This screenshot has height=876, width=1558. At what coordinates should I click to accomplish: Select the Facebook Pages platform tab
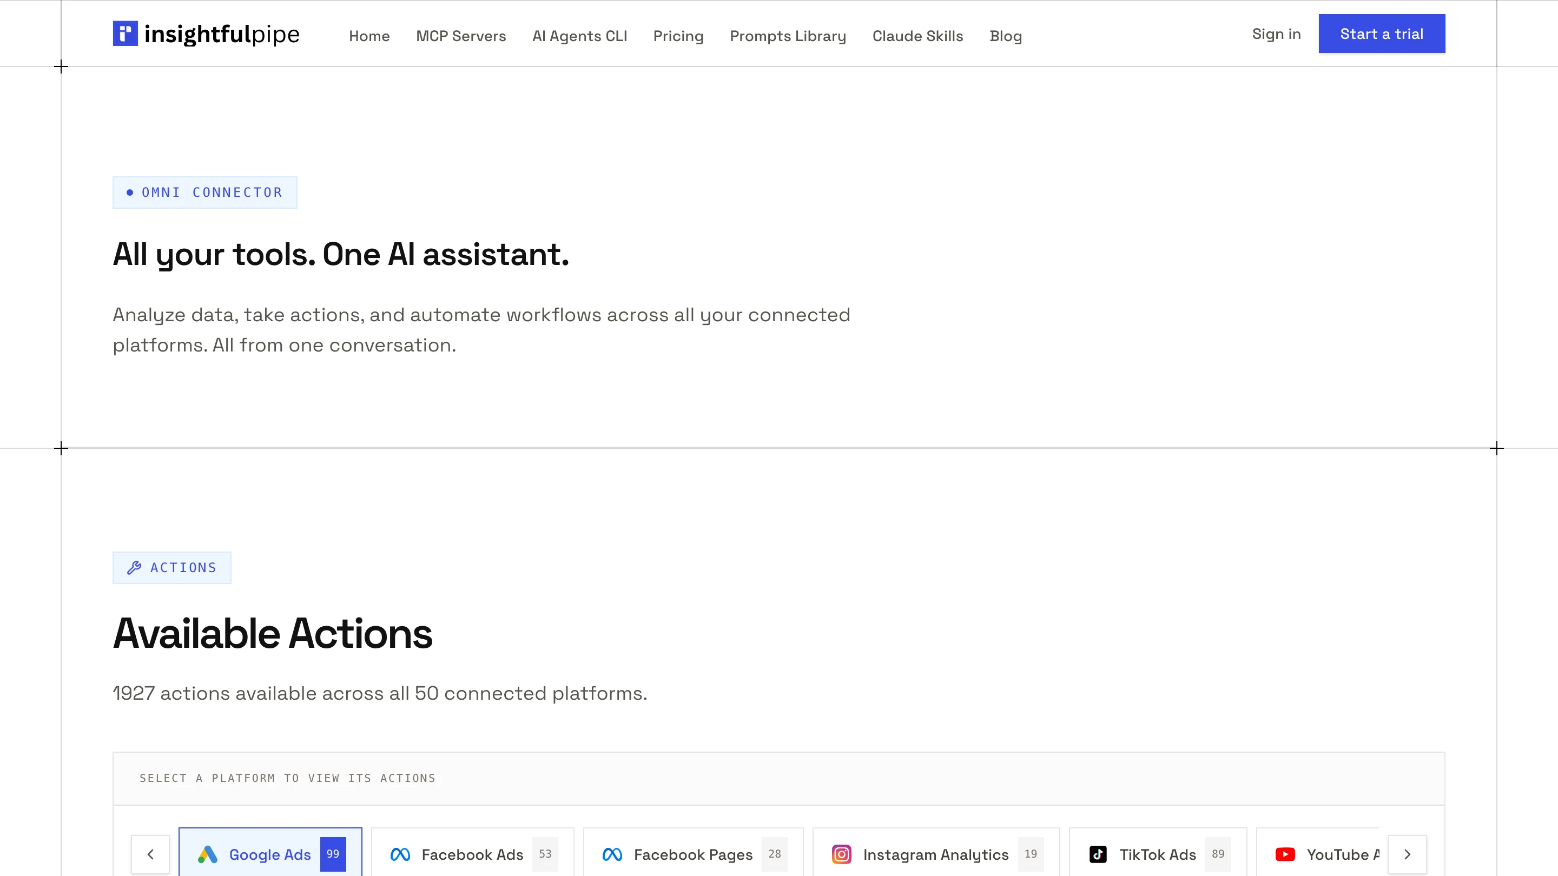coord(693,852)
